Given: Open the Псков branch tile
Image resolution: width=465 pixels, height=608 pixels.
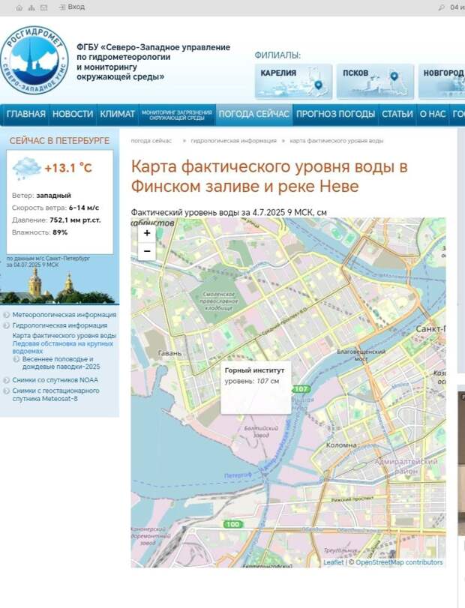Looking at the screenshot, I should (375, 82).
